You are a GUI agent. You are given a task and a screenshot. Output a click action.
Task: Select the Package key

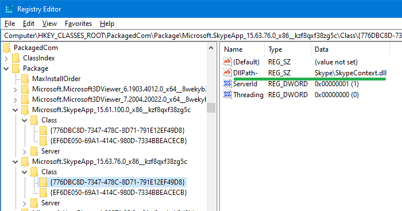(36, 68)
